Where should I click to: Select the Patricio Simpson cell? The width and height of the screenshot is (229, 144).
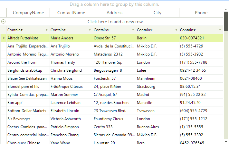tap(71, 127)
